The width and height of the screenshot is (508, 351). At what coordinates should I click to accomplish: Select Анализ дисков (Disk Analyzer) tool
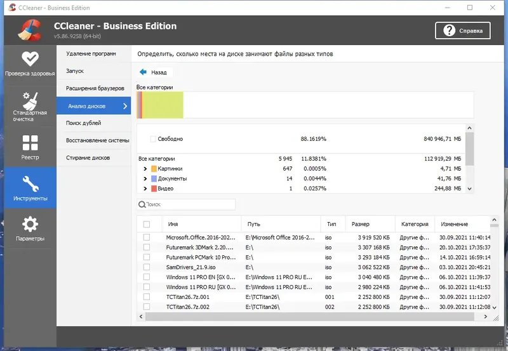(94, 105)
